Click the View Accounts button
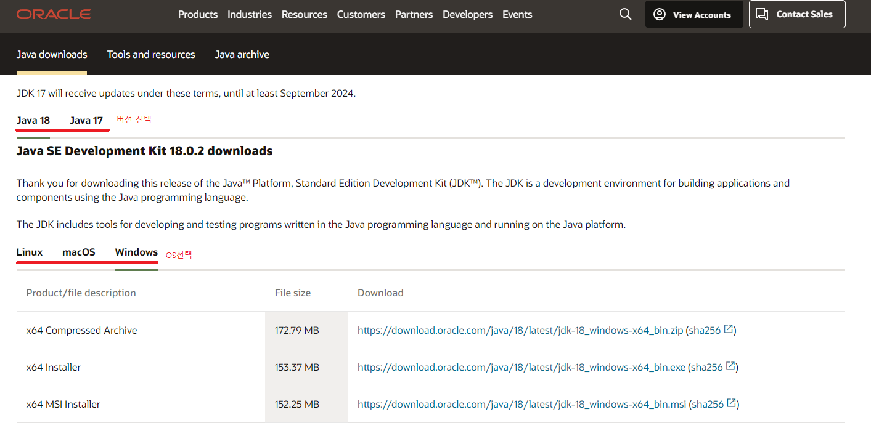 pos(694,14)
